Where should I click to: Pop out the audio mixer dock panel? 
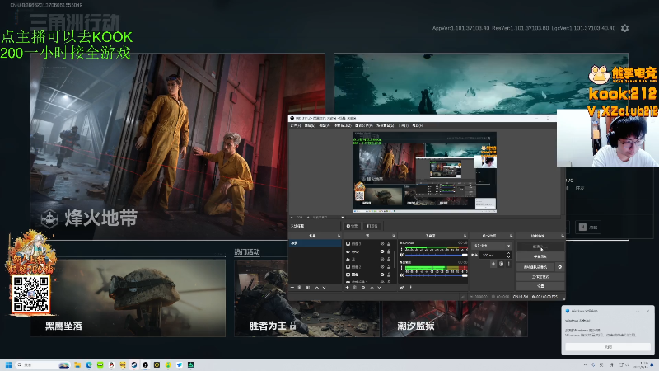(465, 236)
